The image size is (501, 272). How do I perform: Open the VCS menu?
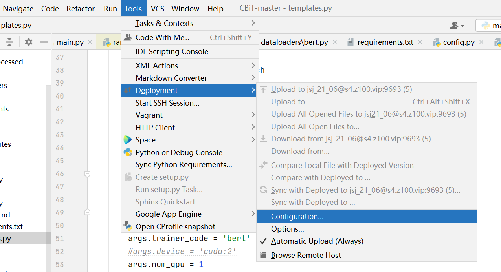158,9
